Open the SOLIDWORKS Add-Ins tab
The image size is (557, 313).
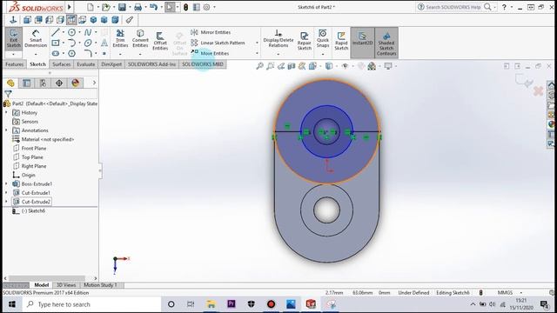tap(151, 64)
